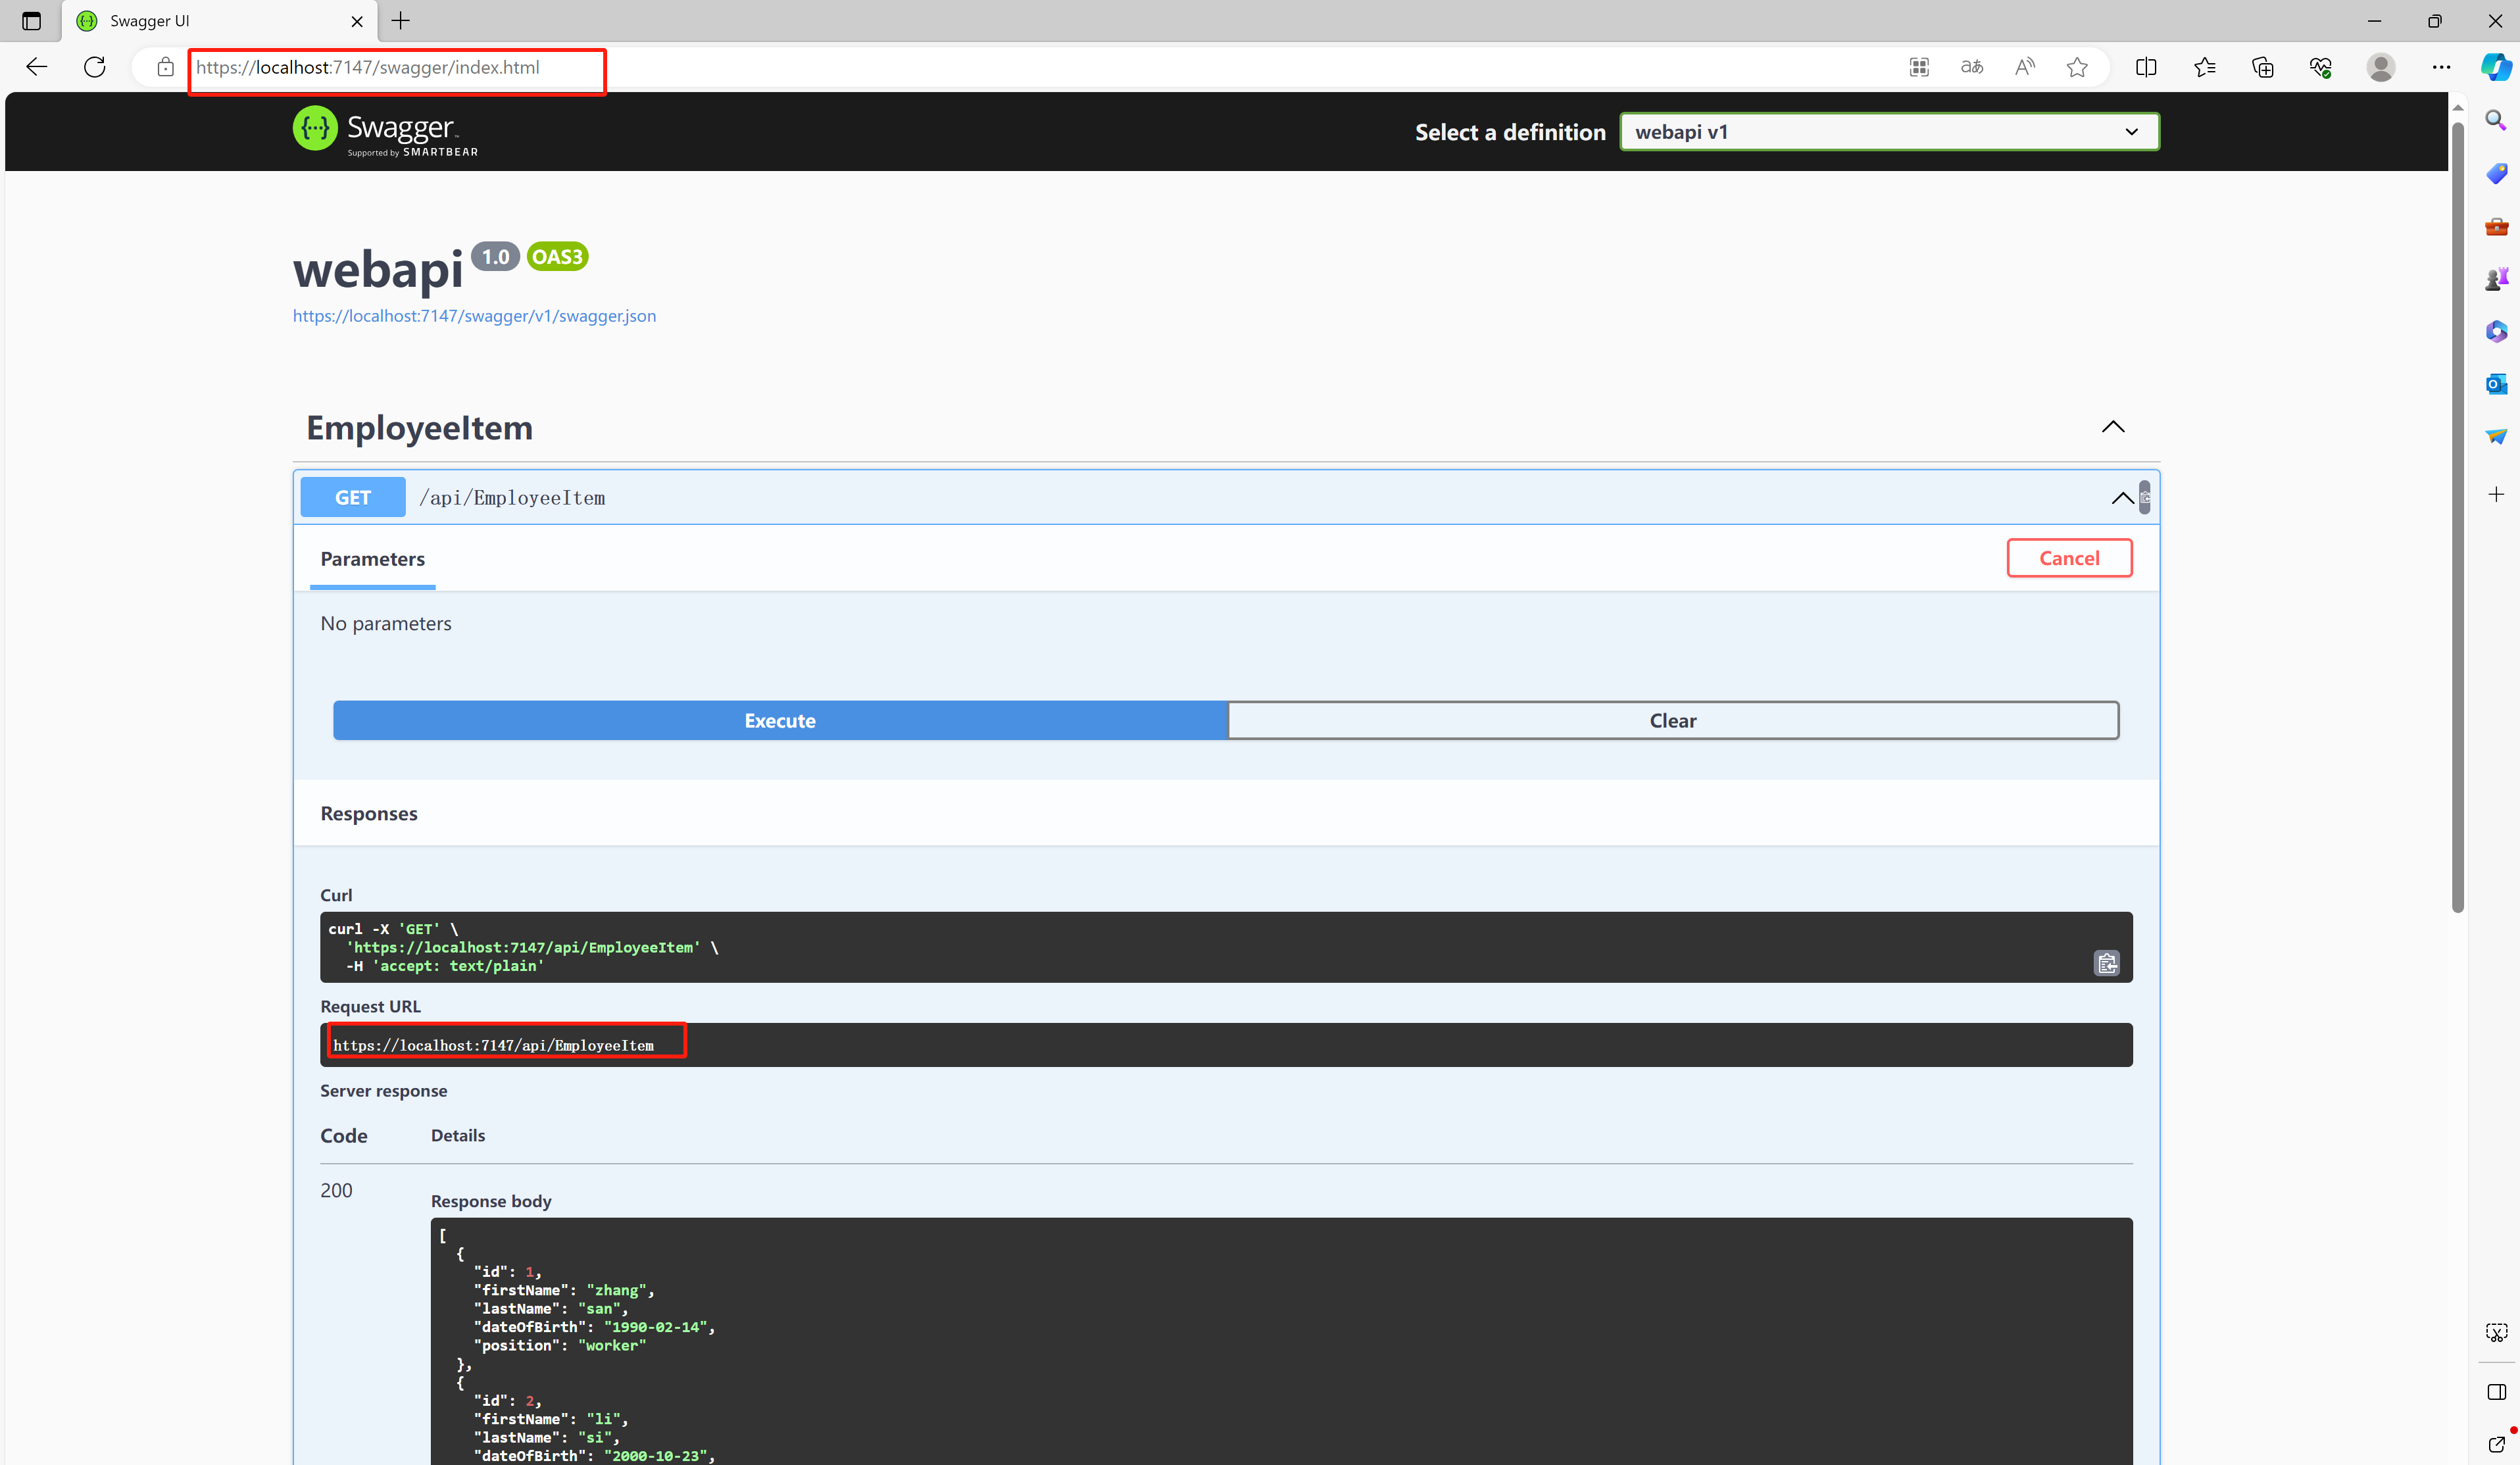Open Settings and more ellipsis menu
Viewport: 2520px width, 1465px height.
pos(2441,67)
